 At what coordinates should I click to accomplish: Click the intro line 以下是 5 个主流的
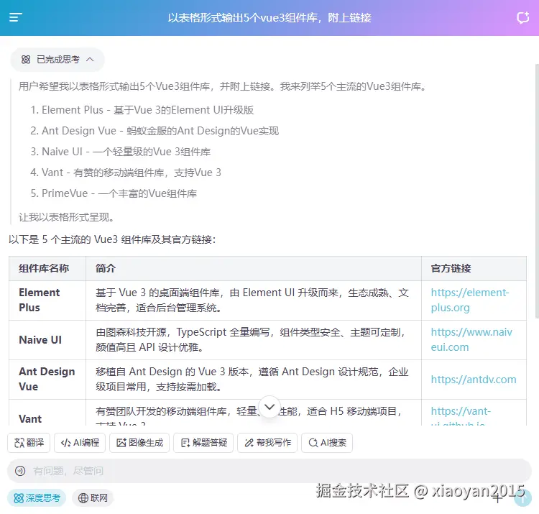(x=112, y=239)
